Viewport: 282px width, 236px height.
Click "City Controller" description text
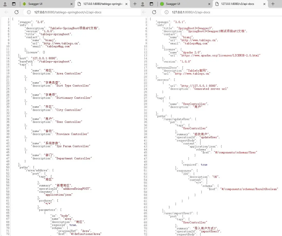[x=69, y=110]
